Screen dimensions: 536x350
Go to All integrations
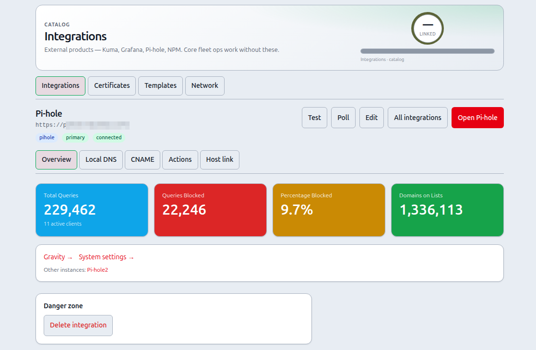pyautogui.click(x=418, y=118)
